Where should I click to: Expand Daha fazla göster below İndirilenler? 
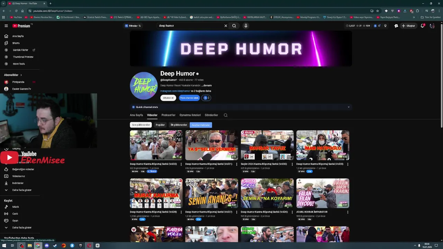22,190
